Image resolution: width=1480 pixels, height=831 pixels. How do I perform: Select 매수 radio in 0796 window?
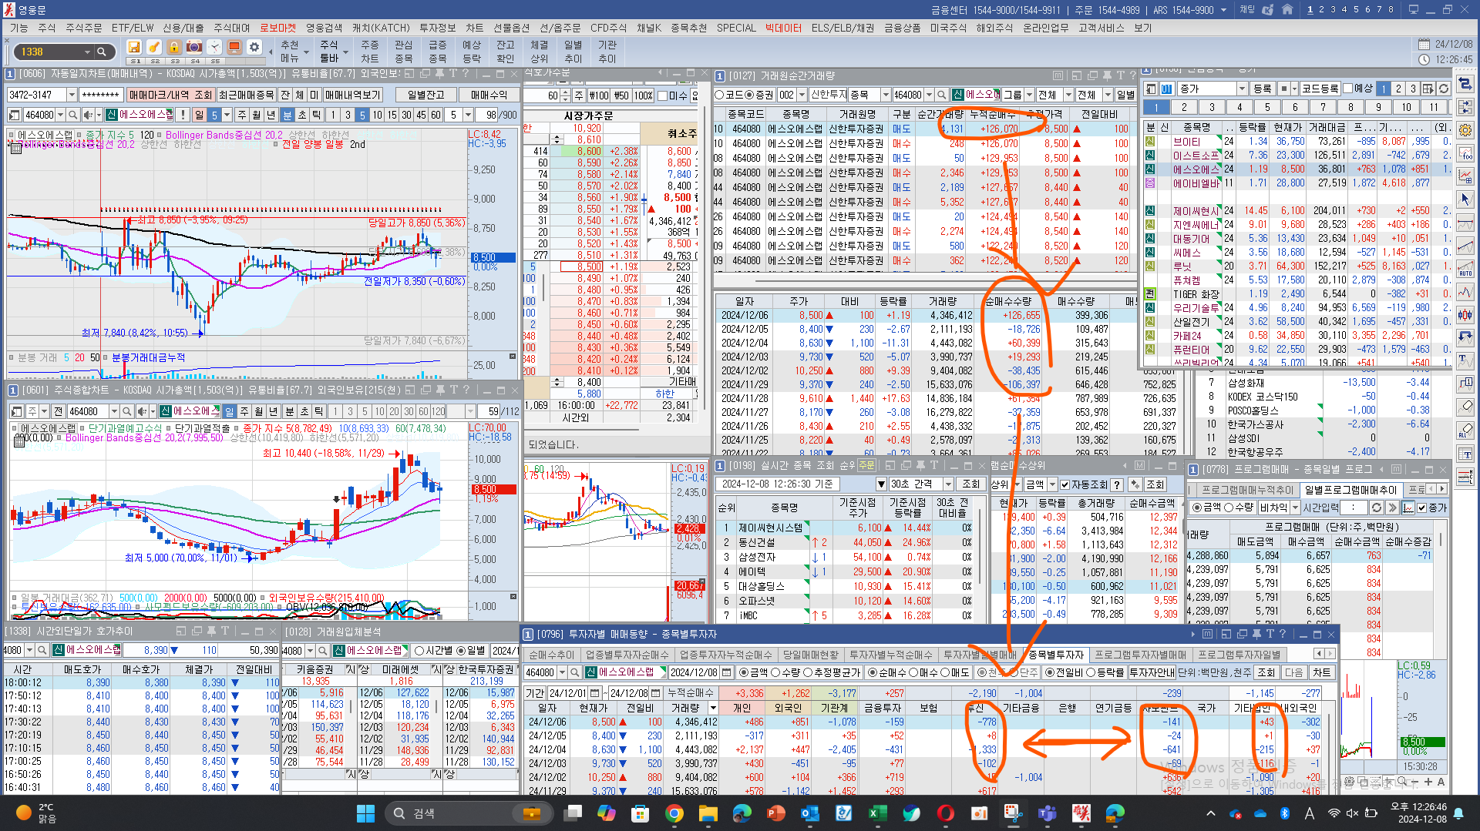pos(913,672)
